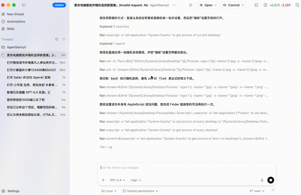The image size is (301, 195).
Task: Switch branches using the main dropdown
Action: pyautogui.click(x=257, y=191)
